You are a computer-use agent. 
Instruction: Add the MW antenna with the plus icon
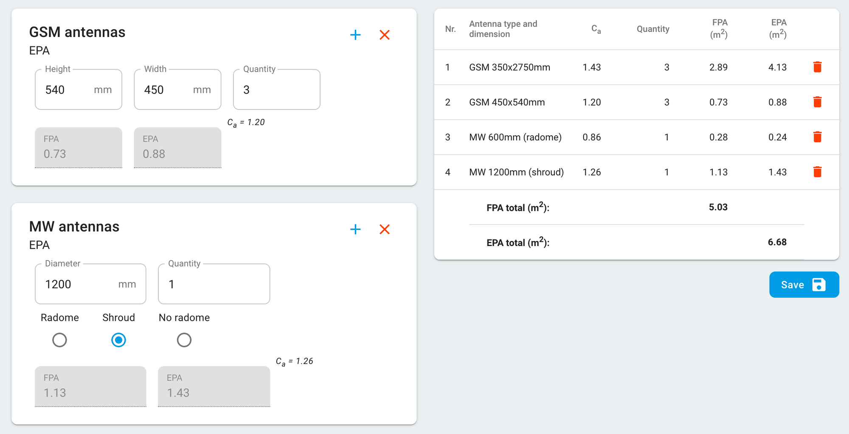coord(355,230)
